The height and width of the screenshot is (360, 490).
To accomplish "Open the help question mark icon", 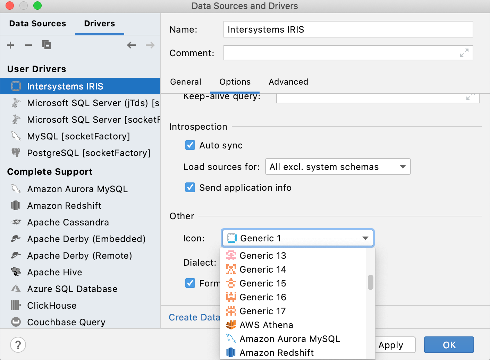I will coord(18,345).
